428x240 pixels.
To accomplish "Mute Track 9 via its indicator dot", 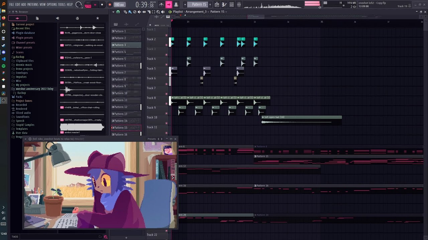I will [x=167, y=113].
